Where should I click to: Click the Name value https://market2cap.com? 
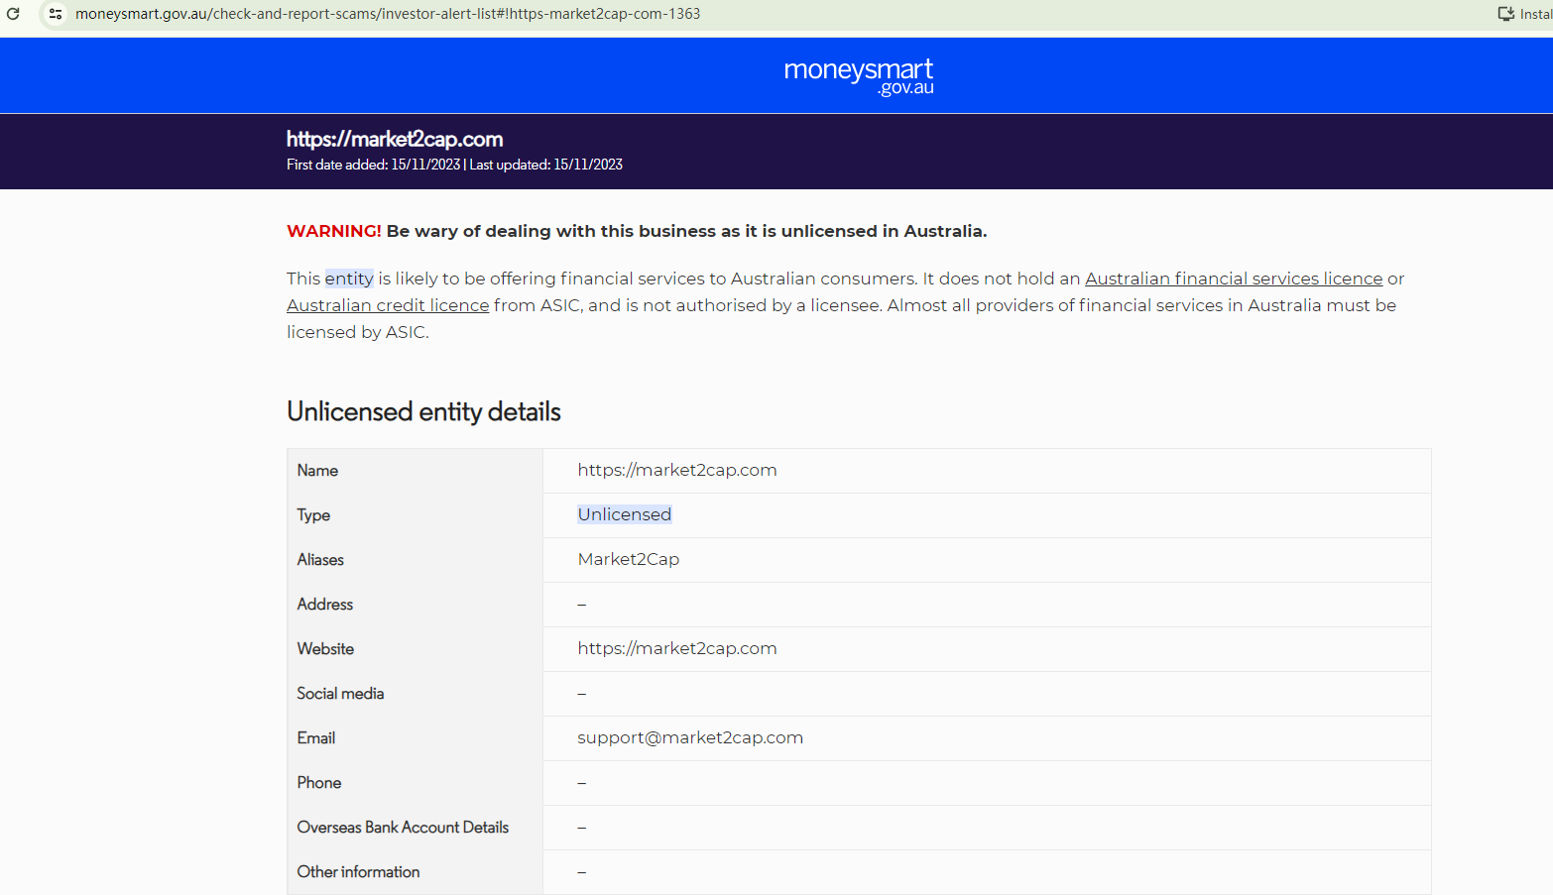[677, 470]
